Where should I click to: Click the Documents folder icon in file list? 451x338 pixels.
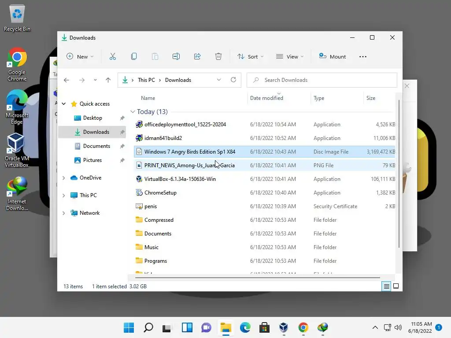coord(139,233)
